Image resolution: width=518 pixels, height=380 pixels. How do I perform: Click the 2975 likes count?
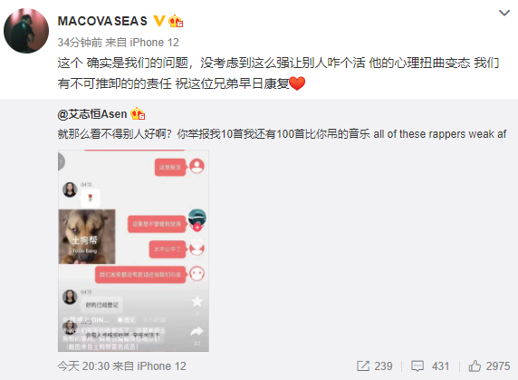pos(498,366)
